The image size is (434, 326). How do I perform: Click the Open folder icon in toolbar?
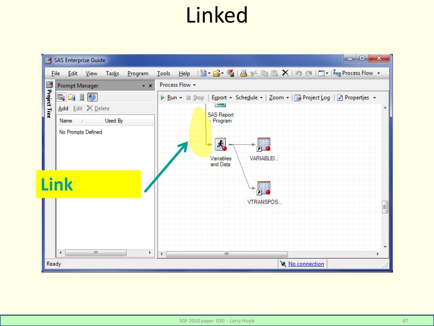pyautogui.click(x=217, y=73)
